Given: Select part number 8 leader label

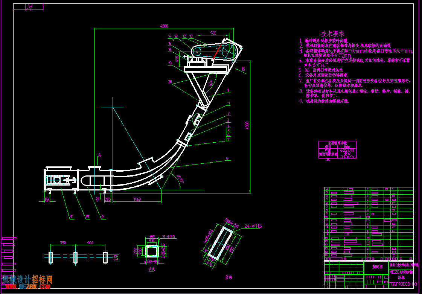Looking at the screenshot, I should click(x=227, y=159).
